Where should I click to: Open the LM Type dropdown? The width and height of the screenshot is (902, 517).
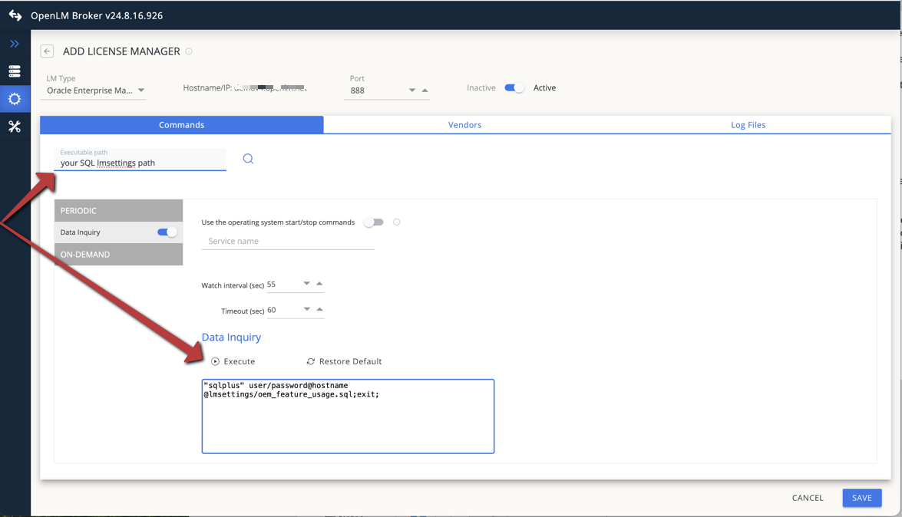tap(140, 90)
